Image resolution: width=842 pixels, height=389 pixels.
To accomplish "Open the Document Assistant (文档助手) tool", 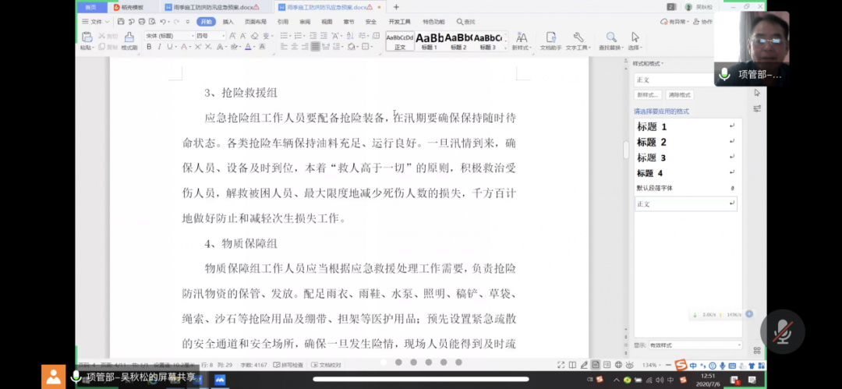I will click(x=551, y=38).
